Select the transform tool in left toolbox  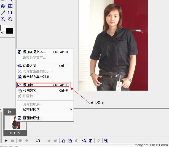point(10,6)
